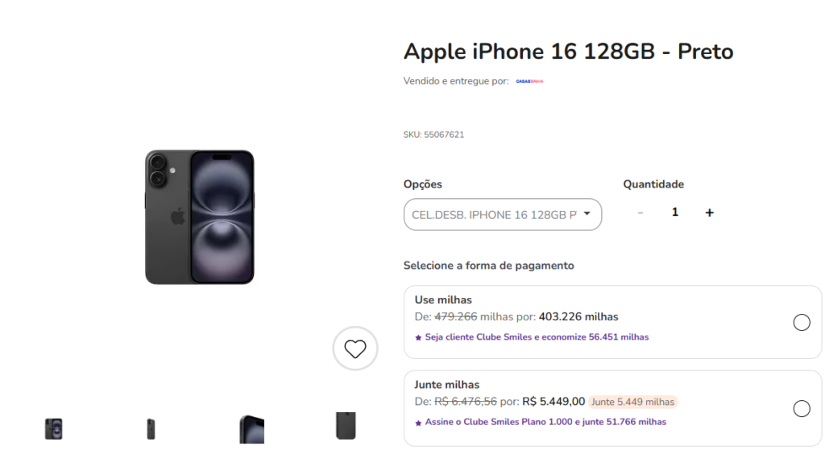Select third thumbnail showing phone corner close-up
Image resolution: width=825 pixels, height=450 pixels.
(251, 428)
